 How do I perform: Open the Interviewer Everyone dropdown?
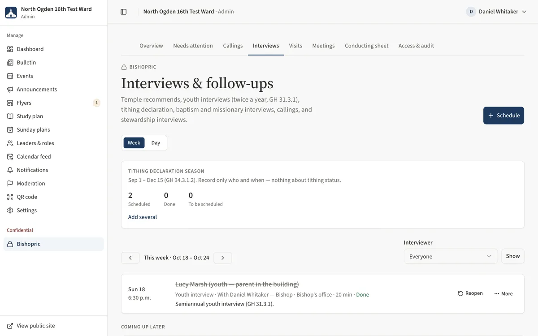(451, 256)
